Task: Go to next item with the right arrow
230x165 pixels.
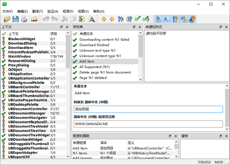Action: pyautogui.click(x=112, y=19)
